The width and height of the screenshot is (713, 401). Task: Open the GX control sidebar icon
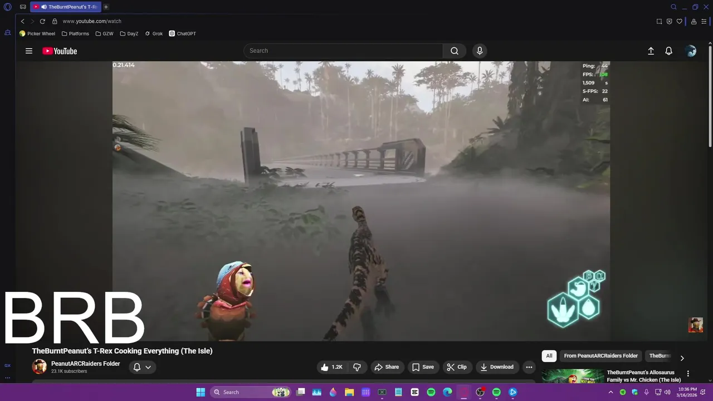point(7,365)
